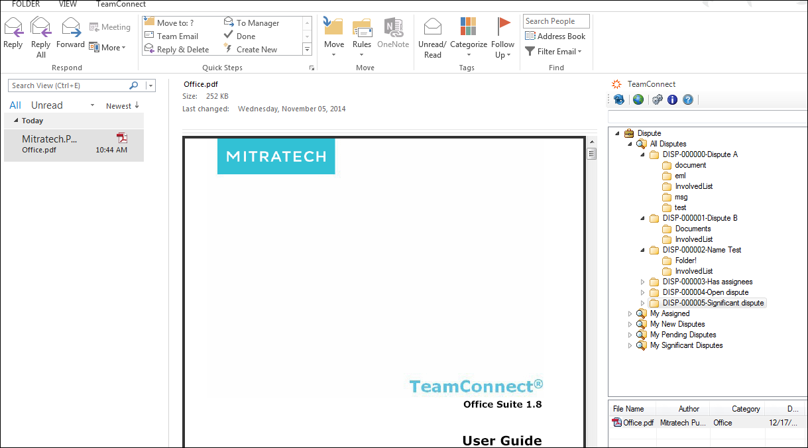Sort the file list by File Name column
This screenshot has width=808, height=448.
(632, 409)
